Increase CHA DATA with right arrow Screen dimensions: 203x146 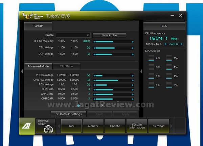point(133,90)
